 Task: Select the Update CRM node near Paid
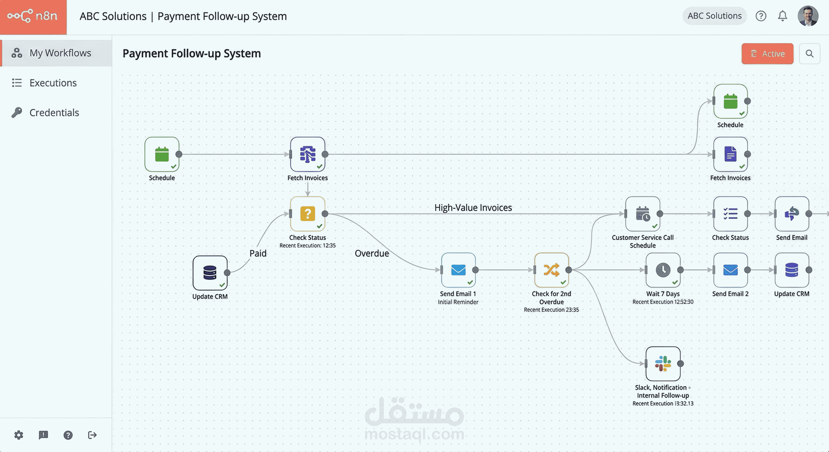click(x=210, y=273)
